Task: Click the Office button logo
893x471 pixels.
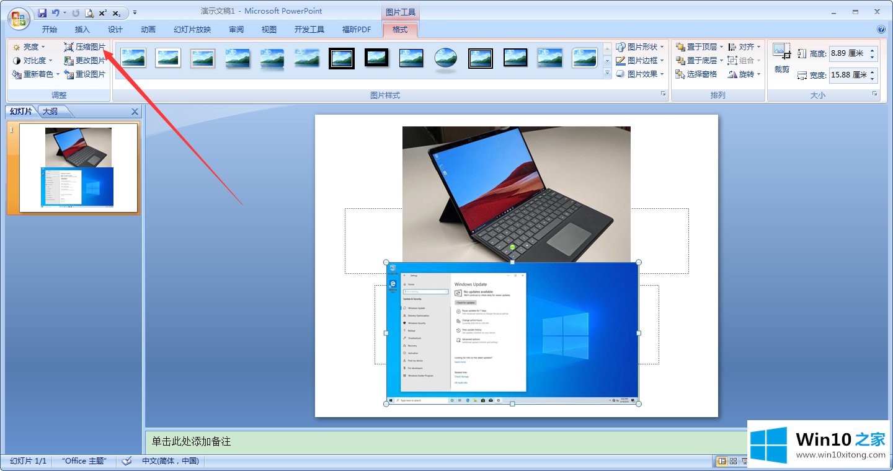Action: (x=18, y=17)
